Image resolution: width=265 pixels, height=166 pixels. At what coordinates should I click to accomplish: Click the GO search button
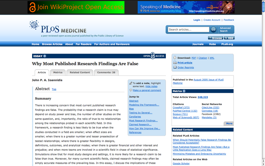(213, 30)
